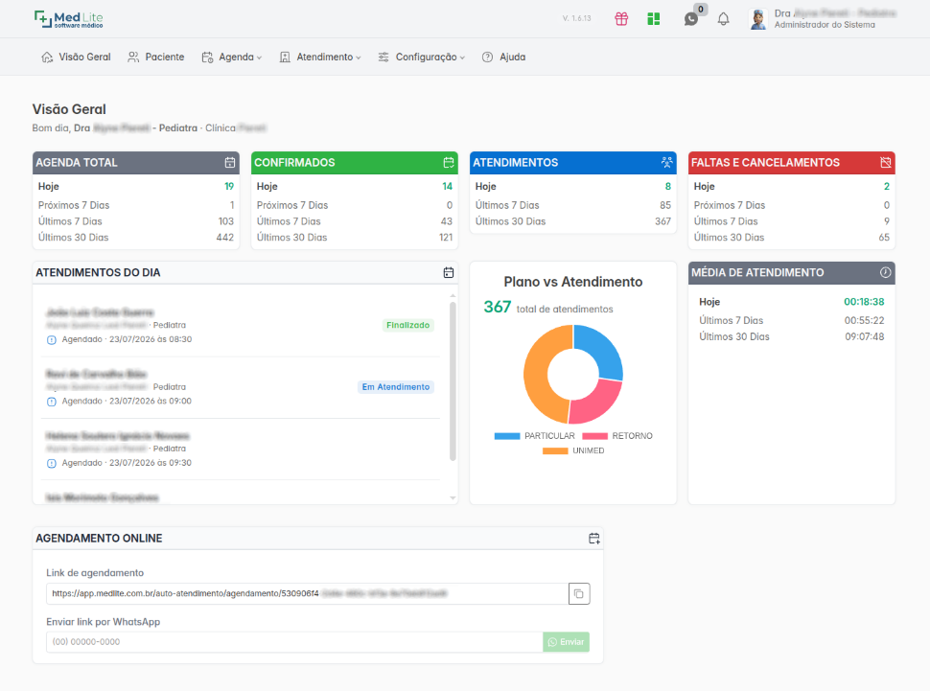Click the WhatsApp phone number input field
The width and height of the screenshot is (930, 691).
coord(294,642)
